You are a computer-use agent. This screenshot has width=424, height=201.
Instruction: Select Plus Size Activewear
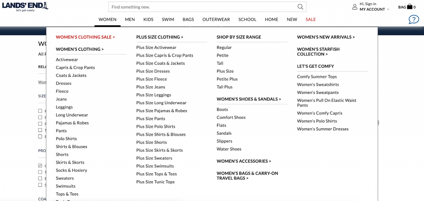[156, 48]
